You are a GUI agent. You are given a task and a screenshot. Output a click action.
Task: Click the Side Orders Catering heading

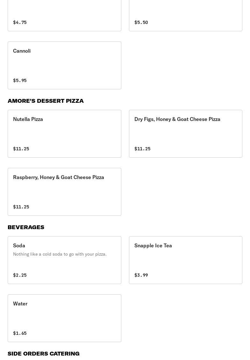[44, 354]
